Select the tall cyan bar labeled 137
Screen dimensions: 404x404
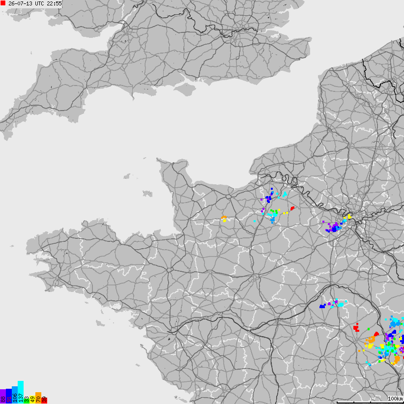coord(21,392)
